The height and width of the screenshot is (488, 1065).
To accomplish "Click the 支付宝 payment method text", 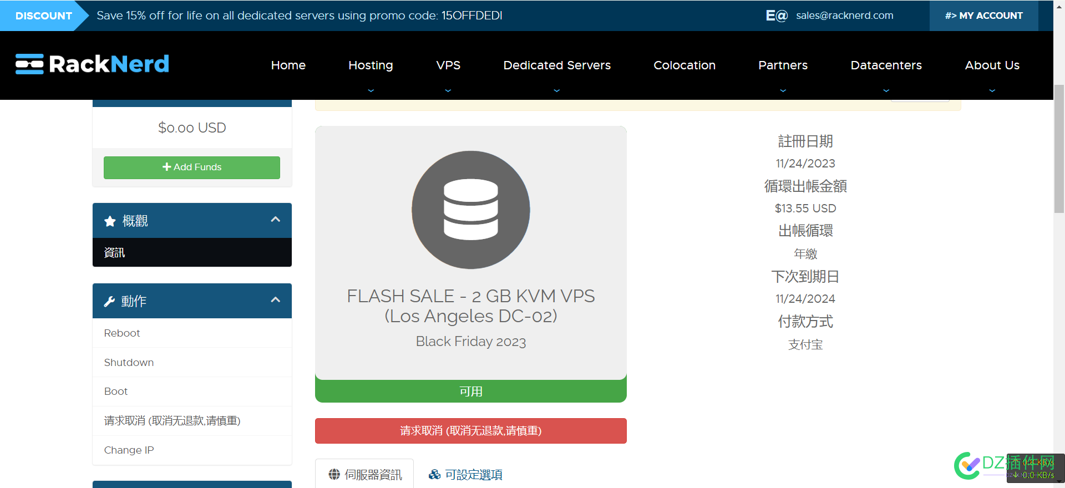I will tap(805, 345).
